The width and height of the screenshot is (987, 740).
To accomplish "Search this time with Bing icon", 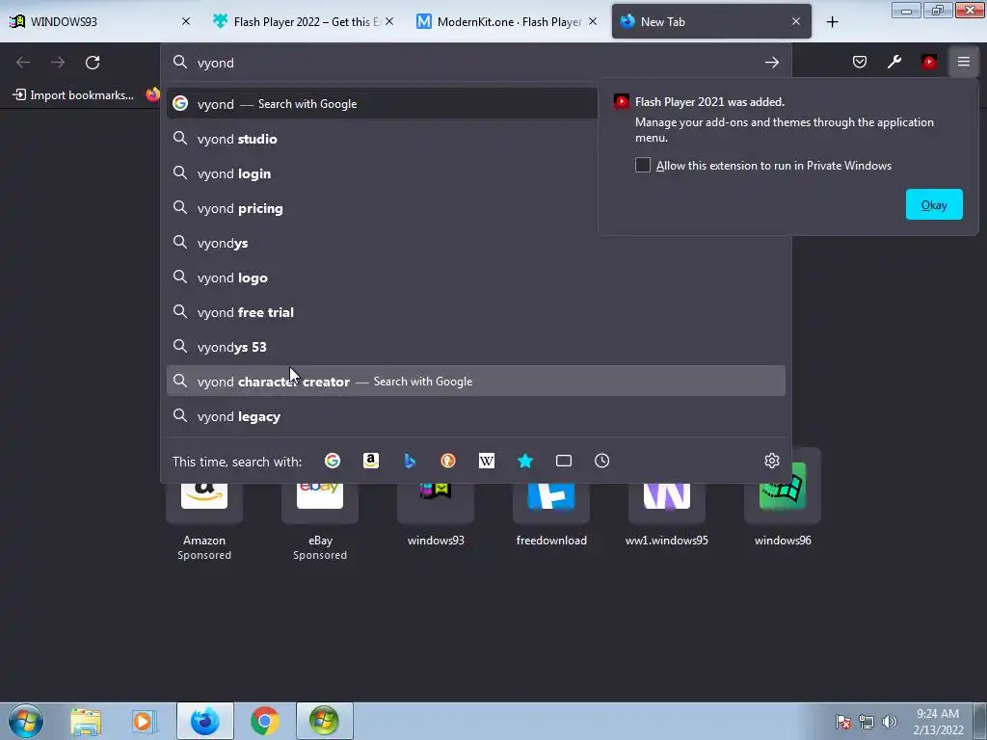I will [x=410, y=462].
